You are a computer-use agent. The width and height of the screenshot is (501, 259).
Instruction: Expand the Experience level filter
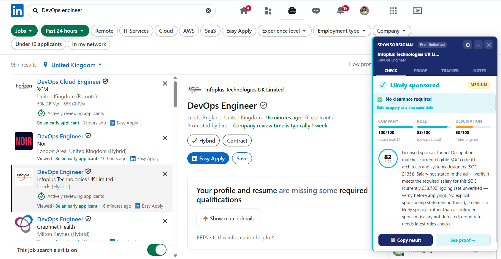pos(285,31)
